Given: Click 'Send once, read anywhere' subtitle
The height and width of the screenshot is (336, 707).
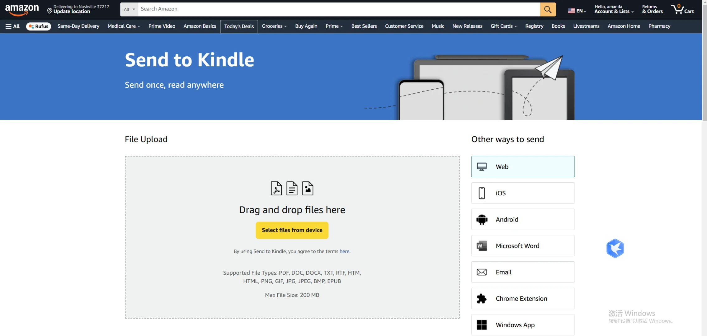Looking at the screenshot, I should tap(174, 85).
